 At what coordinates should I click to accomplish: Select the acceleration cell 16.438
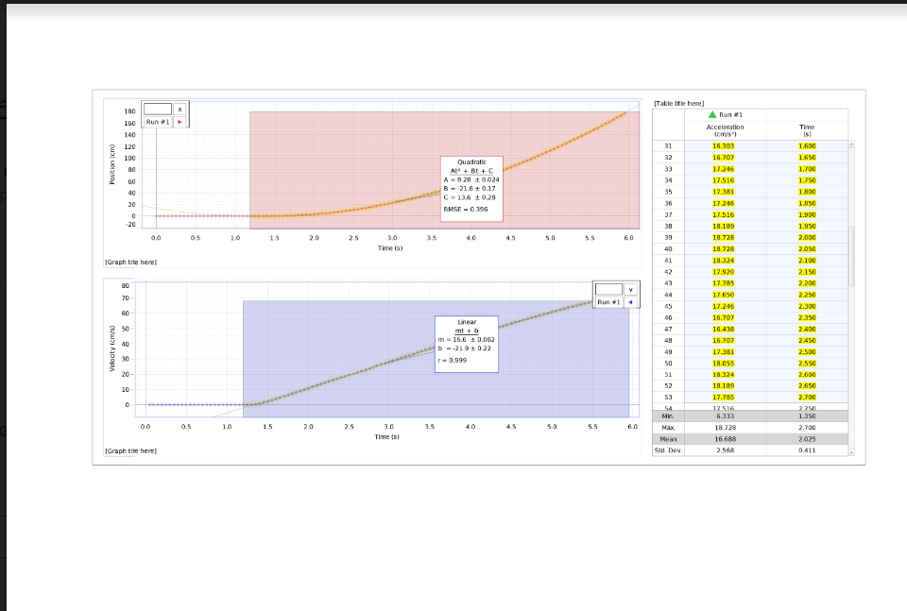pyautogui.click(x=723, y=329)
